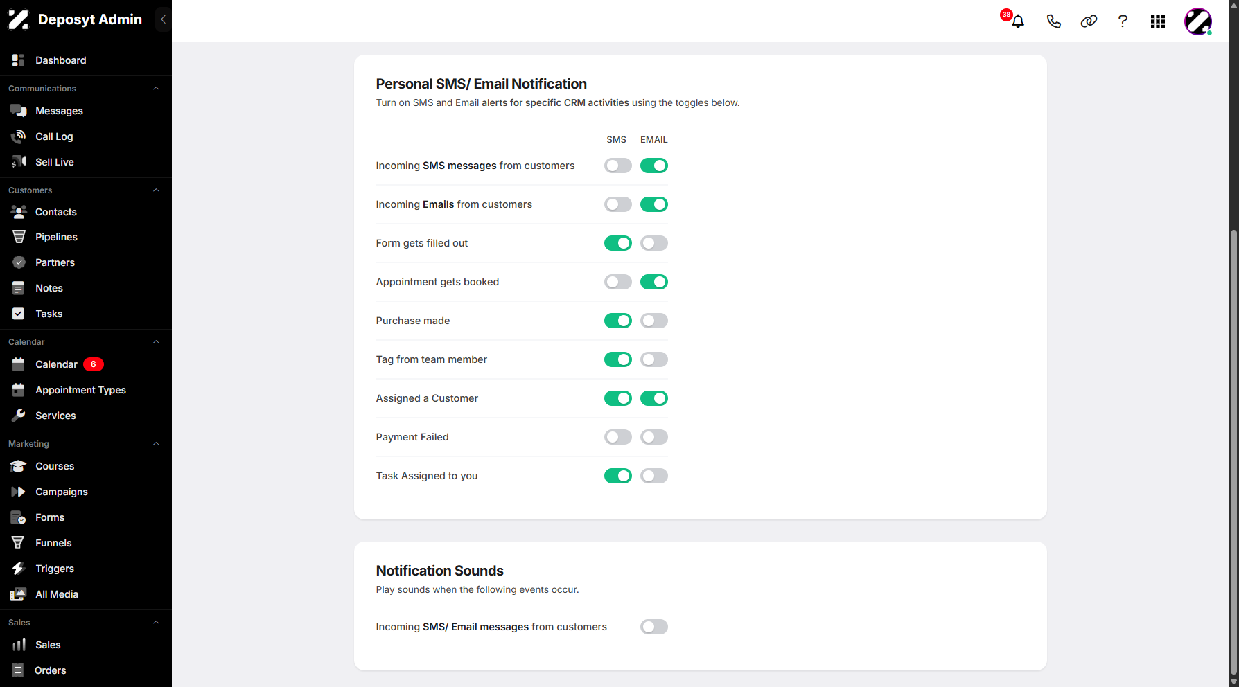Viewport: 1239px width, 687px height.
Task: Click the phone dialer icon
Action: (1053, 21)
